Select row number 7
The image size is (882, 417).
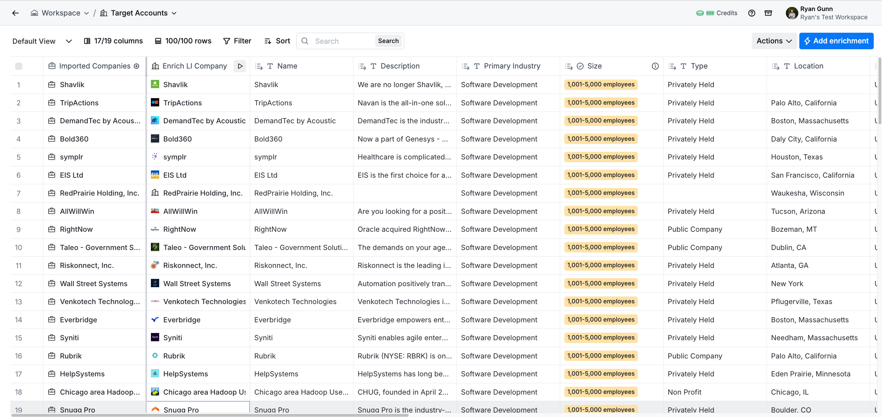tap(19, 193)
